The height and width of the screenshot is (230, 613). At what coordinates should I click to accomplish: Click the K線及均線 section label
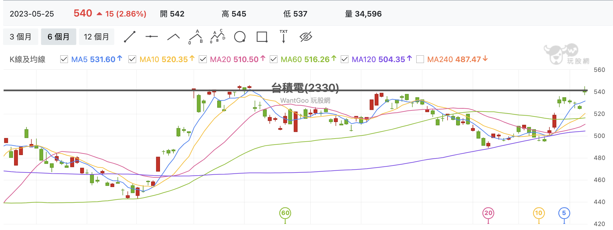tap(28, 59)
